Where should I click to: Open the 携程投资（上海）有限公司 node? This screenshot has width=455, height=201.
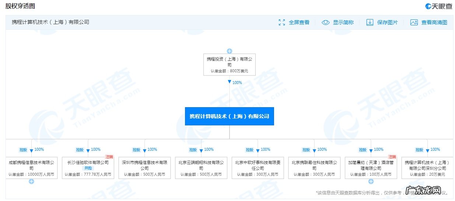coord(230,65)
